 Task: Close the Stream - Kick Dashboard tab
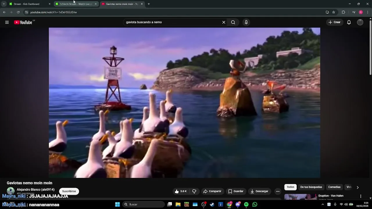[49, 4]
